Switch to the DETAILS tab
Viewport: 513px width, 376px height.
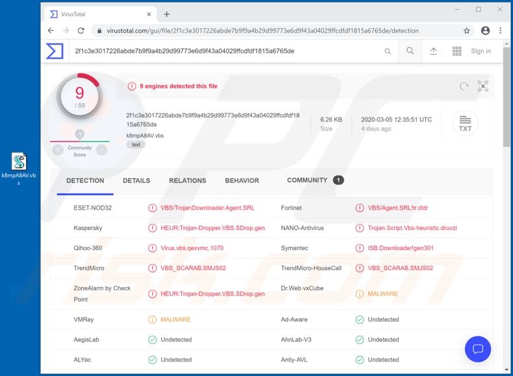pos(136,181)
